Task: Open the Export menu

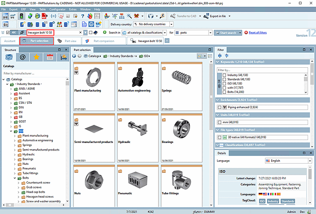Action: [x=13, y=9]
